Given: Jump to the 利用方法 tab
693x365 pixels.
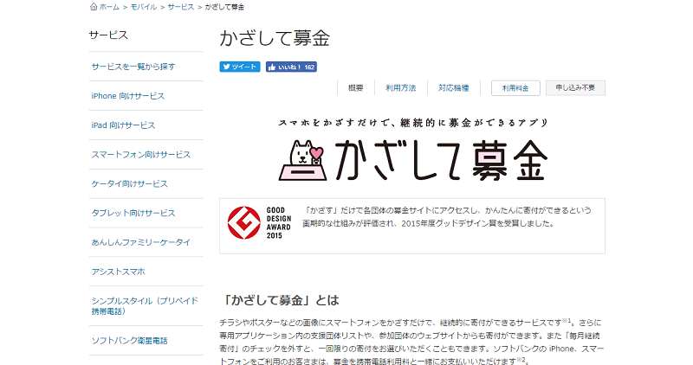Looking at the screenshot, I should [x=400, y=88].
